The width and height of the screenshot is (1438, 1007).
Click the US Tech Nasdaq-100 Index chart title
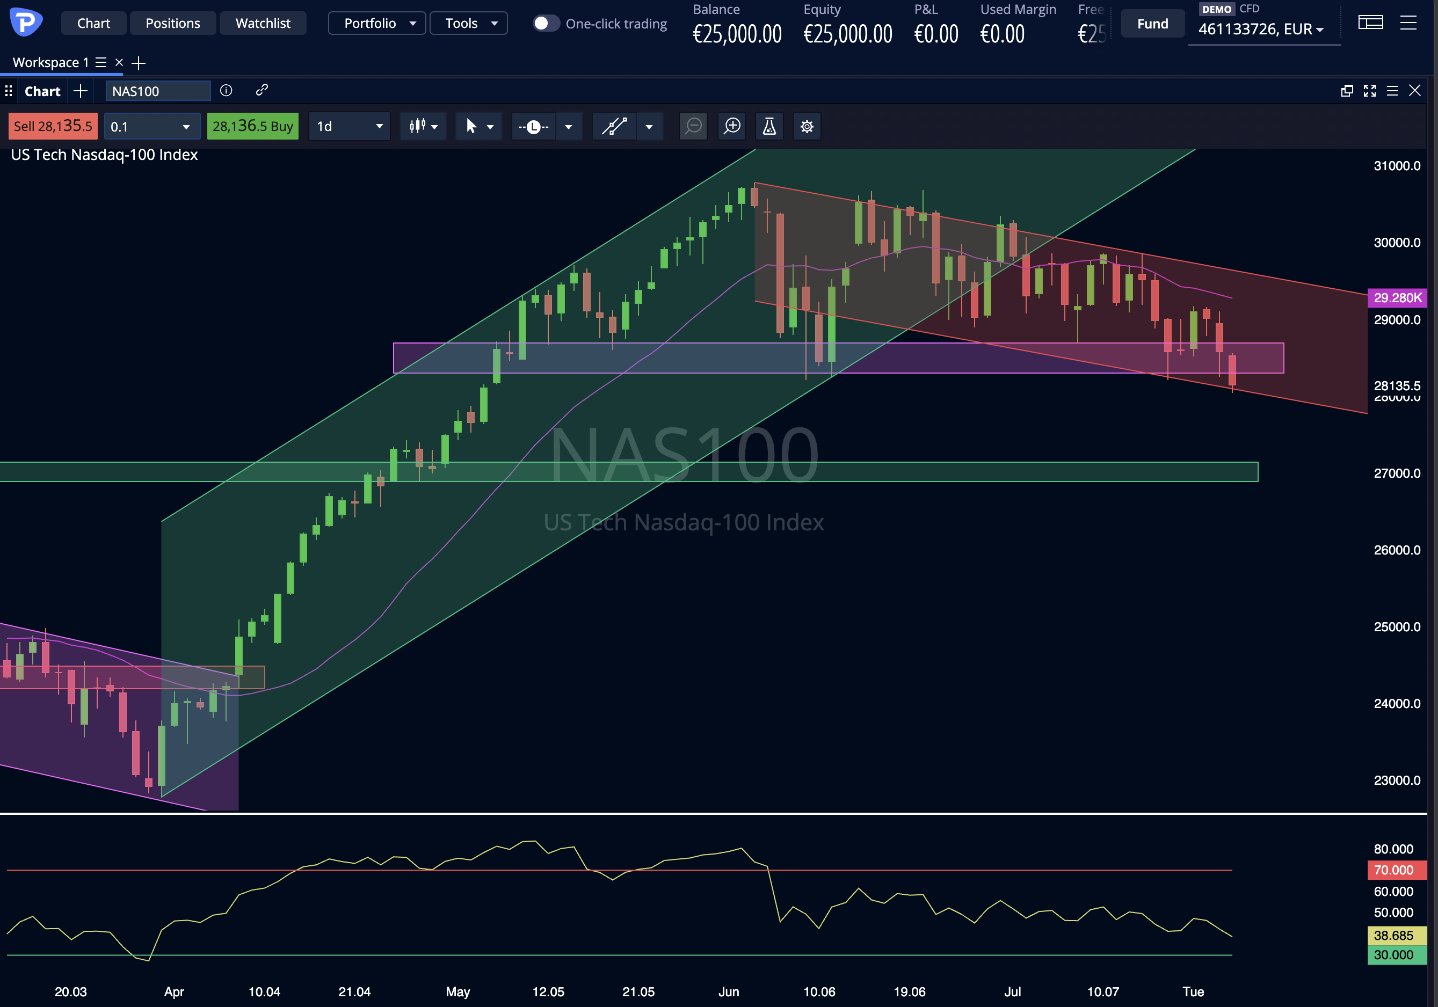click(104, 155)
